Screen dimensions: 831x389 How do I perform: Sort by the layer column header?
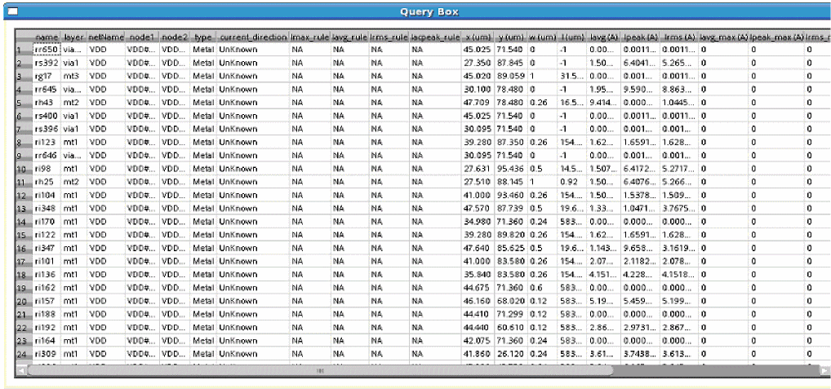[74, 38]
